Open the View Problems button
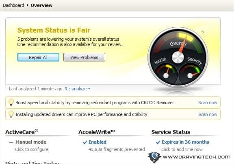The height and width of the screenshot is (164, 234). tap(84, 57)
